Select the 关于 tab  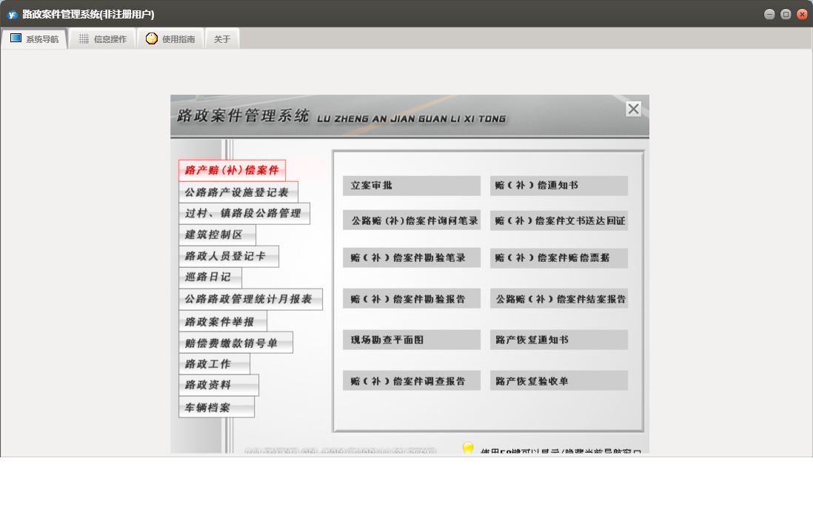click(x=222, y=39)
